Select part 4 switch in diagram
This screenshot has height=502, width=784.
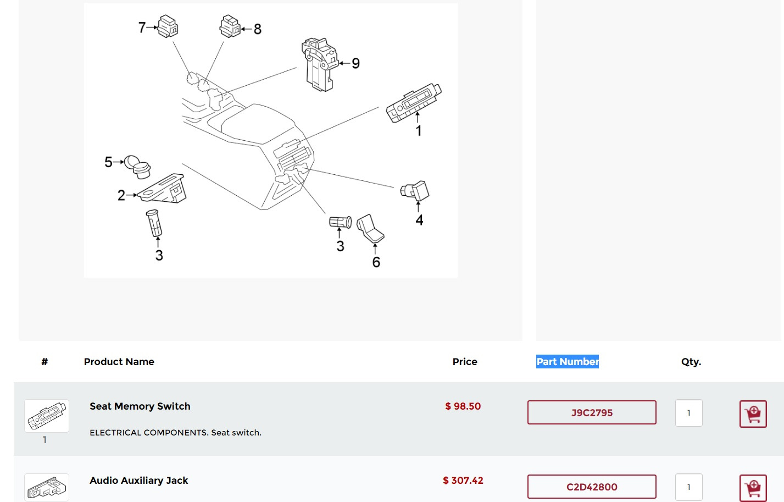click(x=415, y=191)
